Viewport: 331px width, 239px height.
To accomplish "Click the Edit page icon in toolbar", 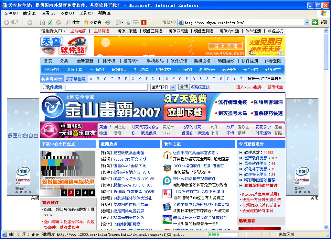I will point(136,22).
